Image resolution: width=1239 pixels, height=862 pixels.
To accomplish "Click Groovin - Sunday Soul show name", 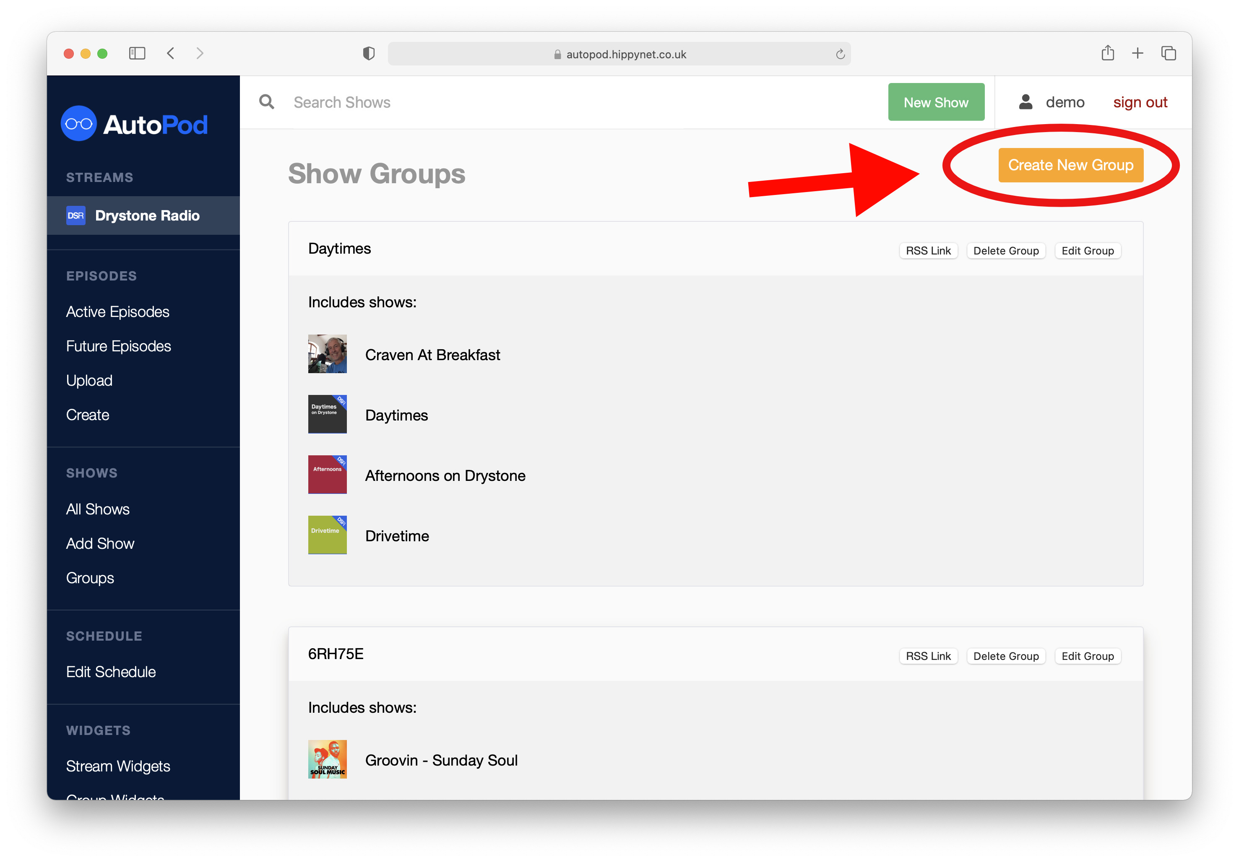I will 441,761.
